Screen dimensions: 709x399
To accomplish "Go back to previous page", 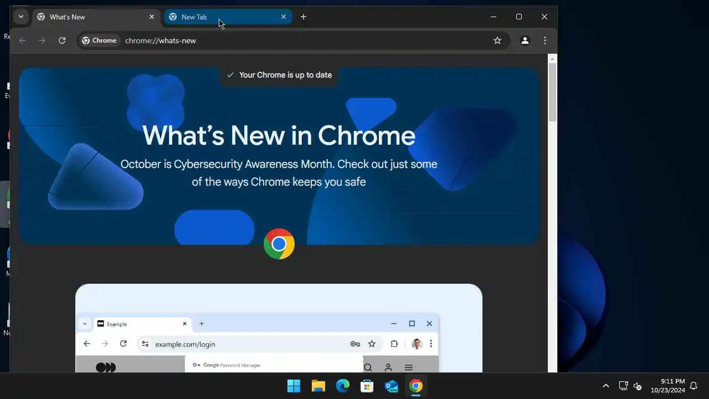I will [22, 40].
